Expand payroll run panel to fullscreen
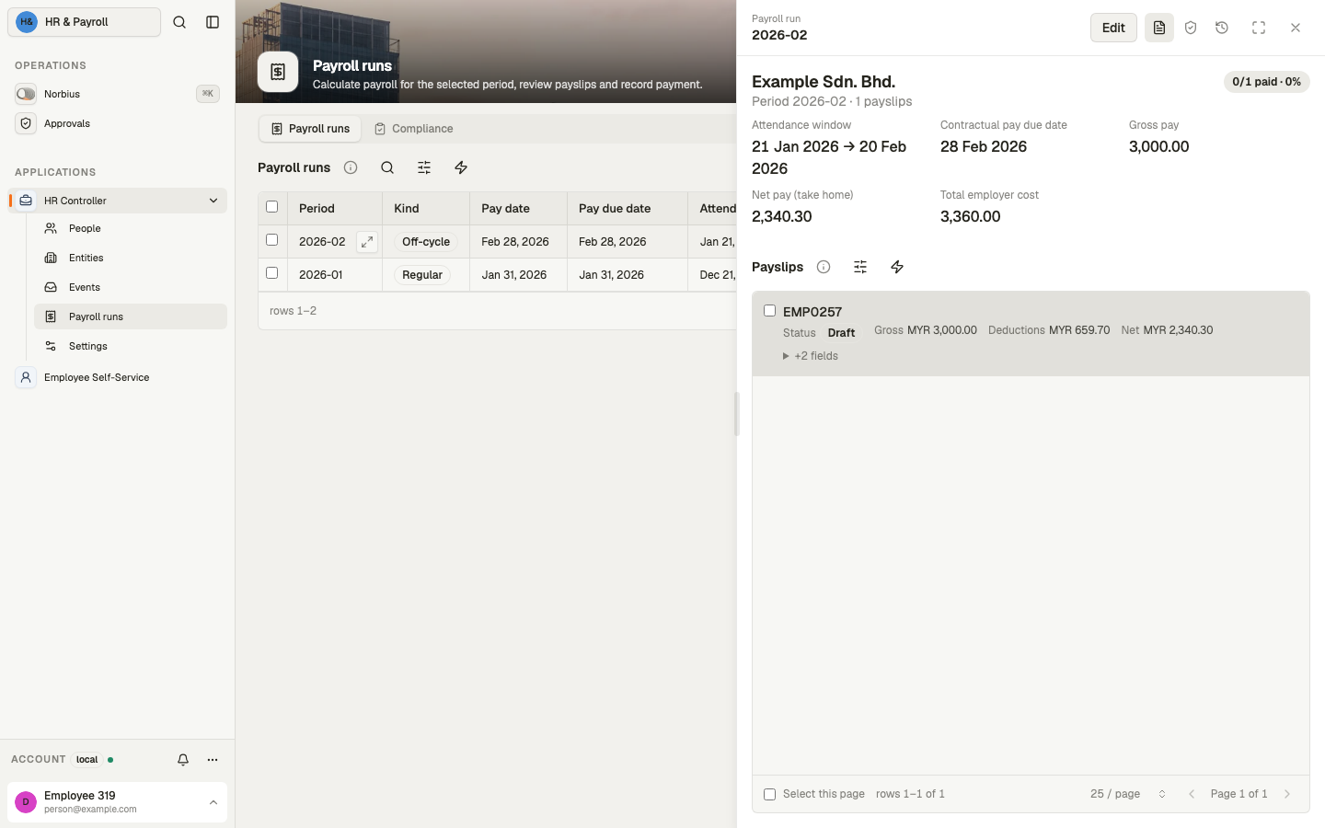Viewport: 1325px width, 828px height. 1259,28
